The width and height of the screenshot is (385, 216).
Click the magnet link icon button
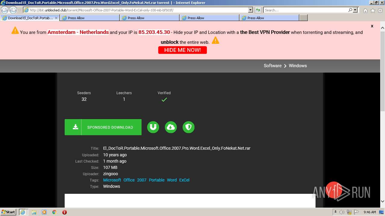pyautogui.click(x=153, y=127)
